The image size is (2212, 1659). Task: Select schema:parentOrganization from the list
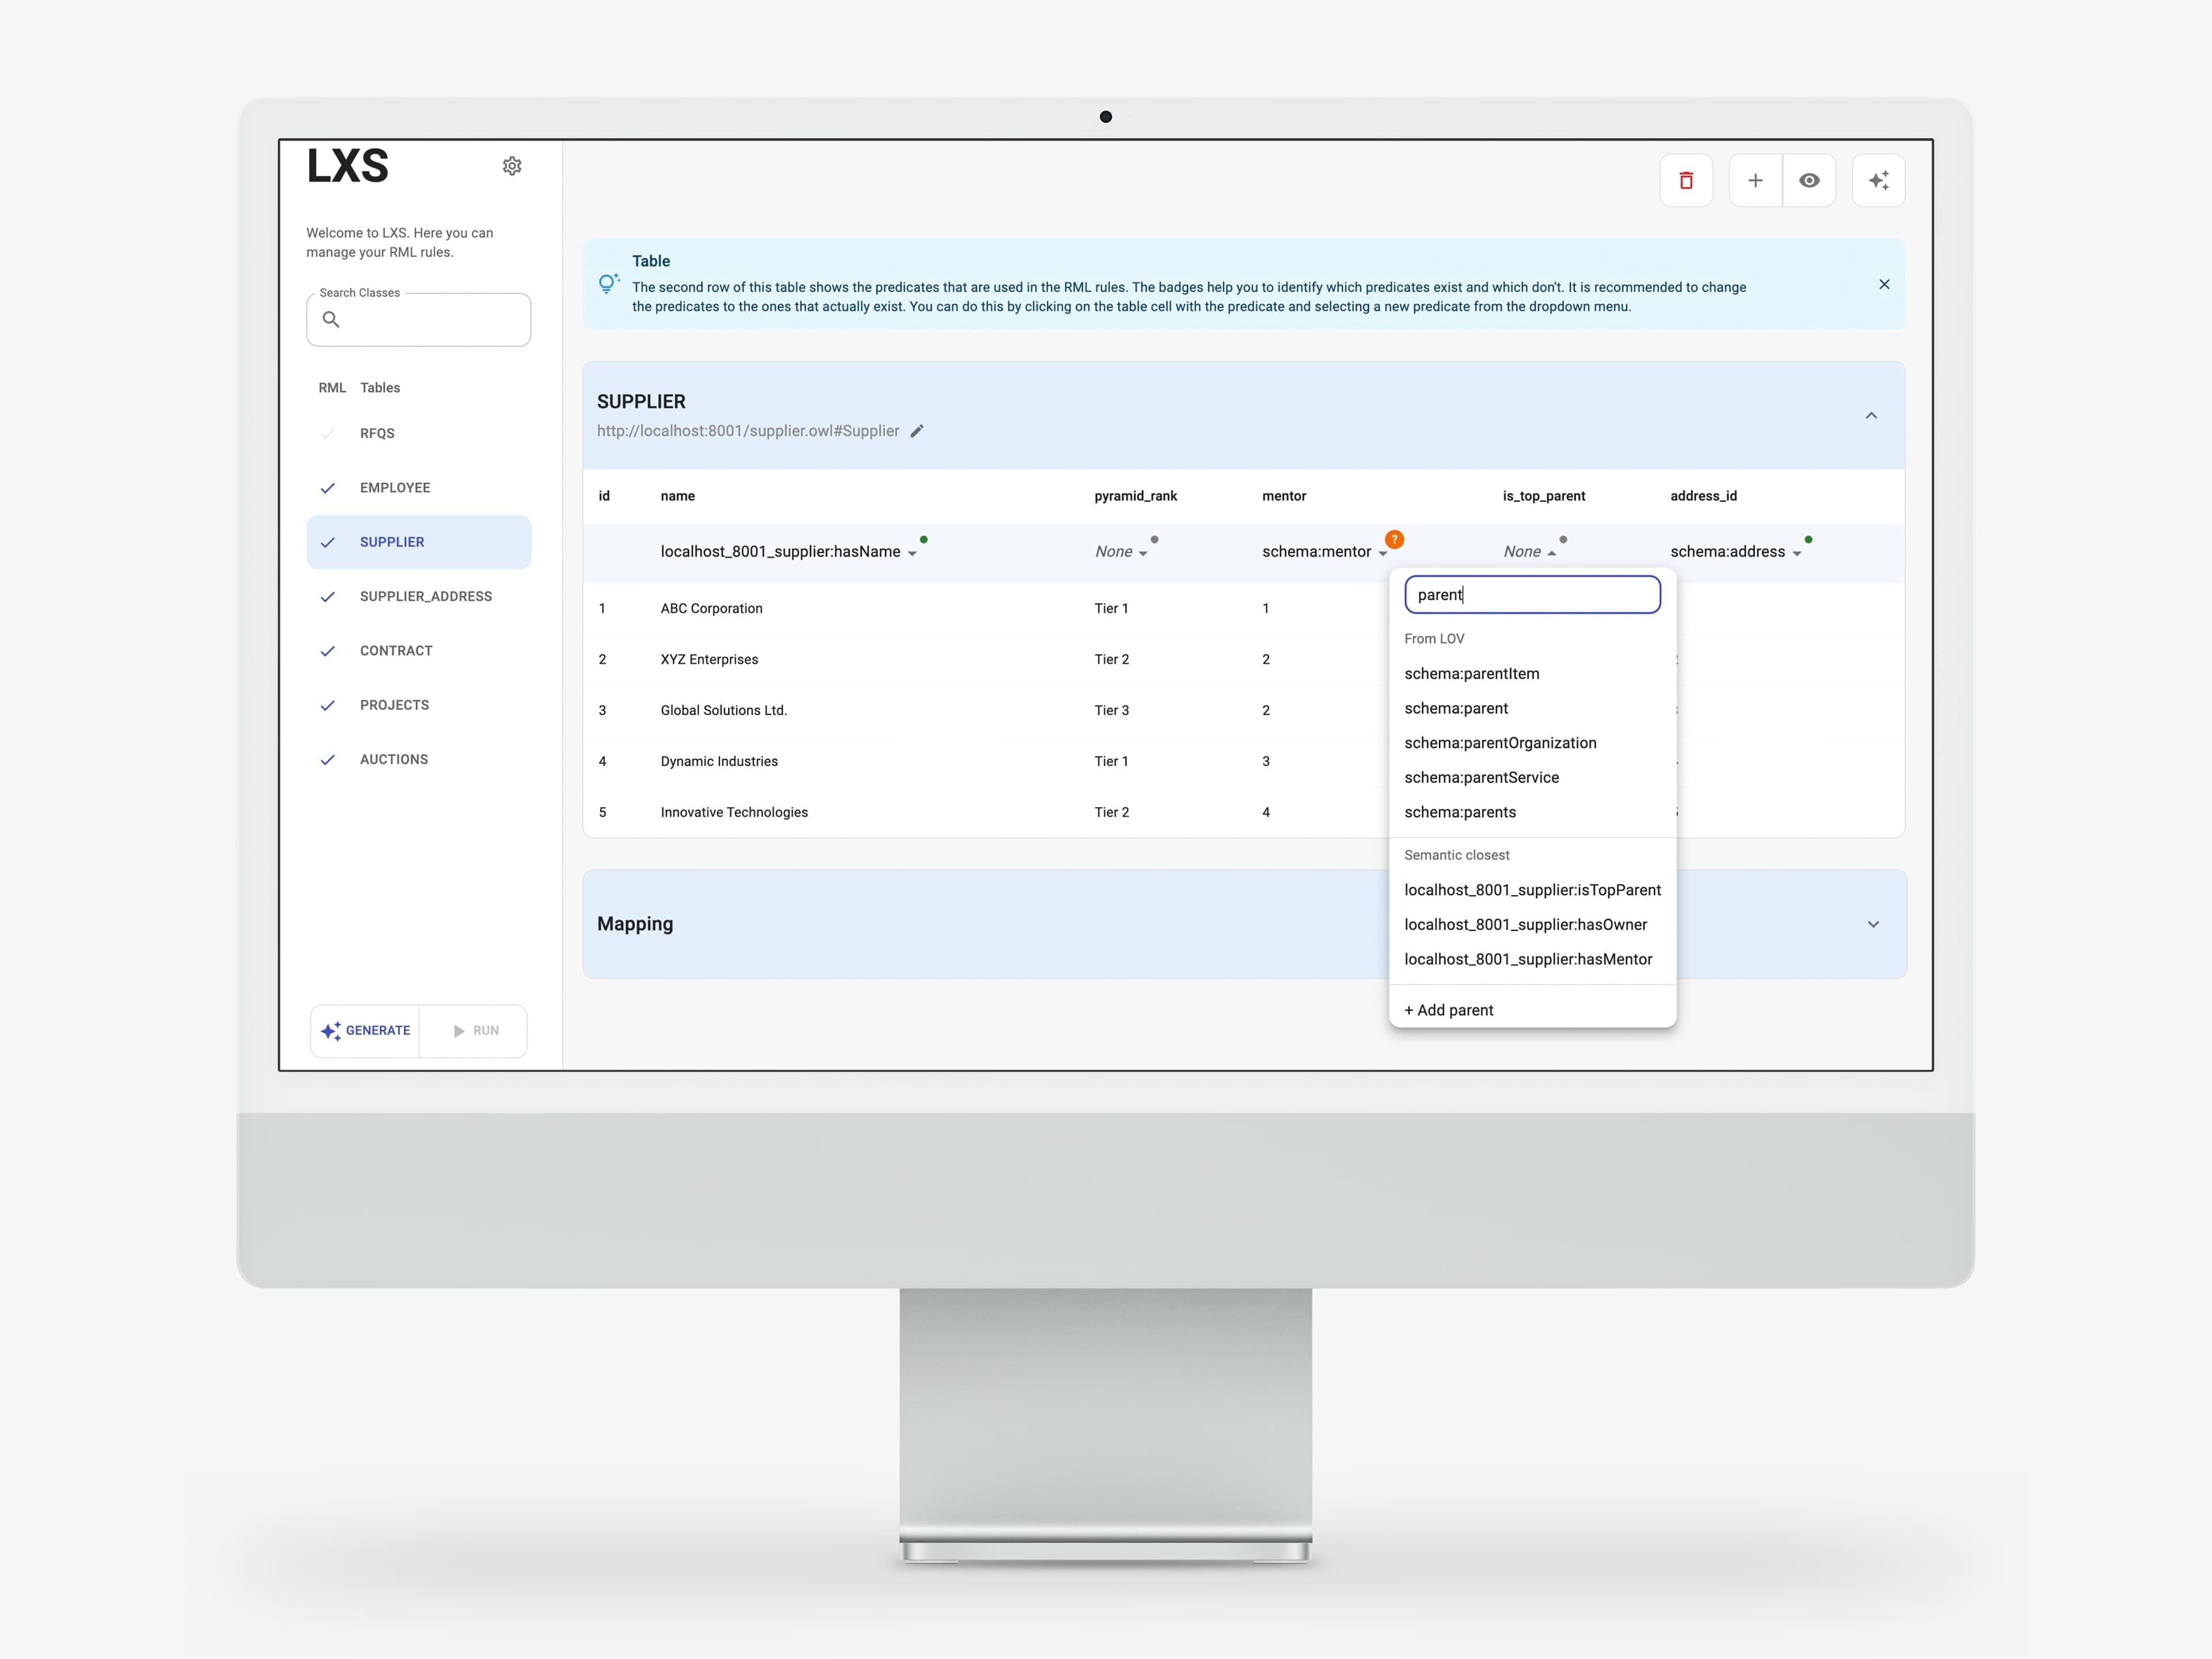(1500, 742)
